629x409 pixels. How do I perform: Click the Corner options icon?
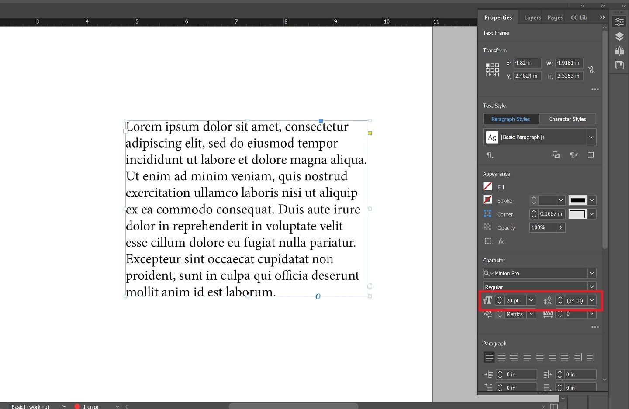coord(487,214)
